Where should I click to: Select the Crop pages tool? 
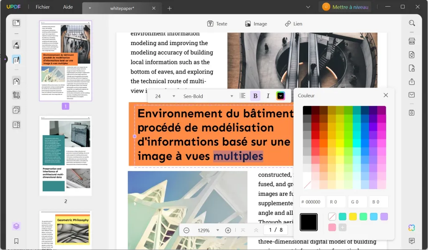[x=16, y=95]
